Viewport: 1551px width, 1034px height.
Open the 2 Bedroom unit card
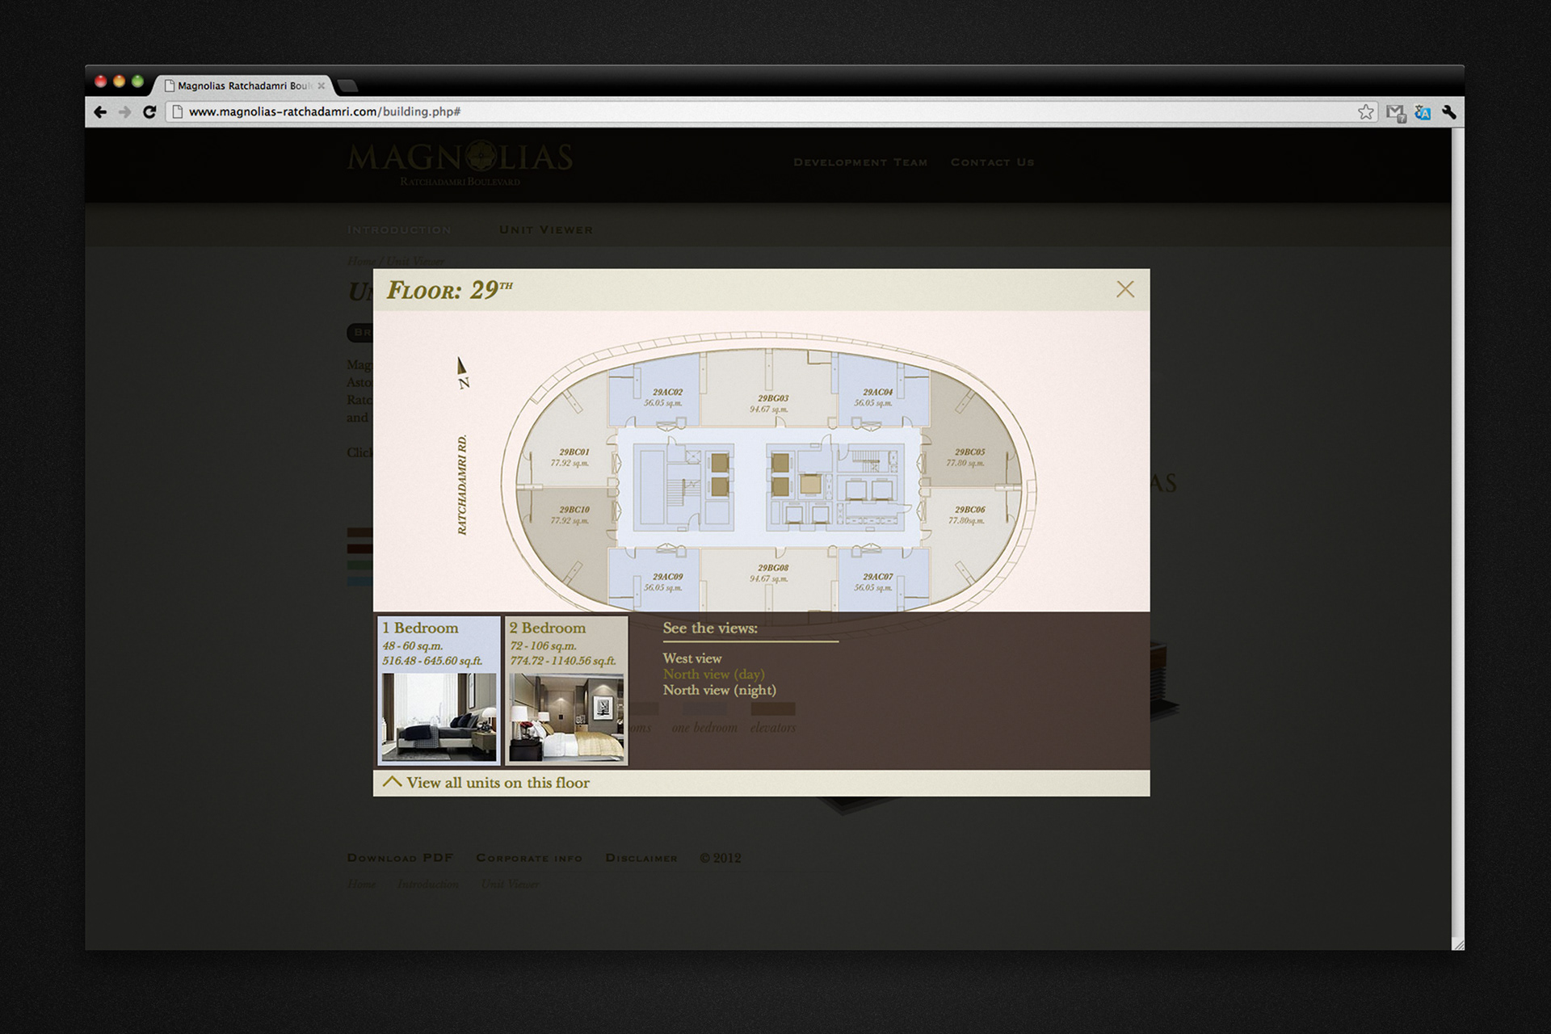(566, 691)
